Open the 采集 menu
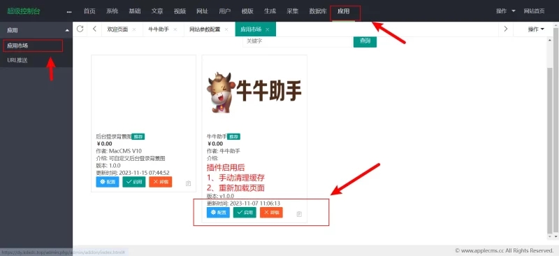Viewport: 559px width, 256px height. 292,11
